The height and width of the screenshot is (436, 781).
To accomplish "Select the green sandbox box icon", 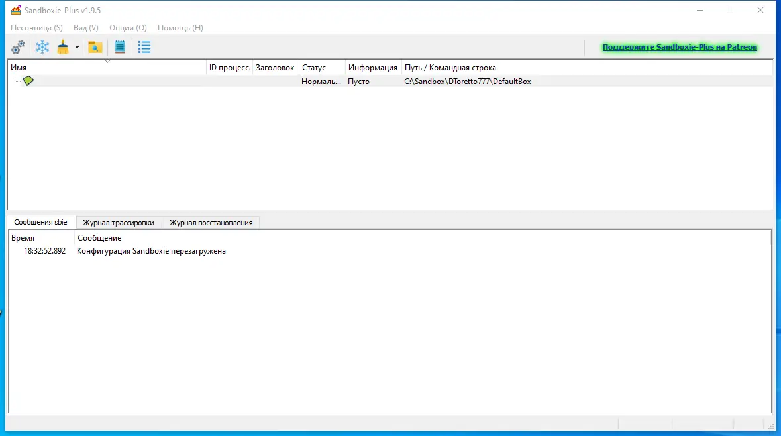I will [28, 81].
